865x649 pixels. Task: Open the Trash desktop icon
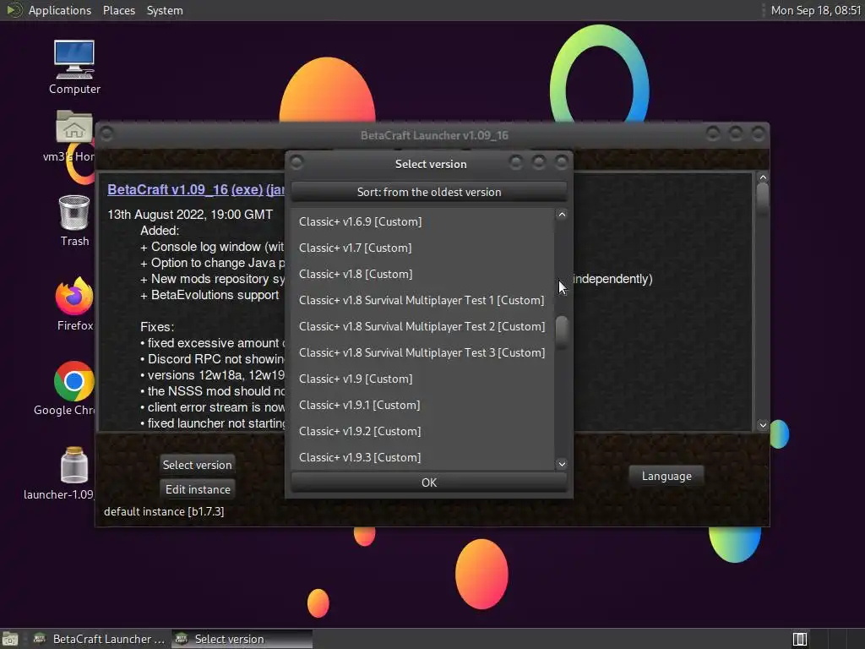pyautogui.click(x=74, y=221)
